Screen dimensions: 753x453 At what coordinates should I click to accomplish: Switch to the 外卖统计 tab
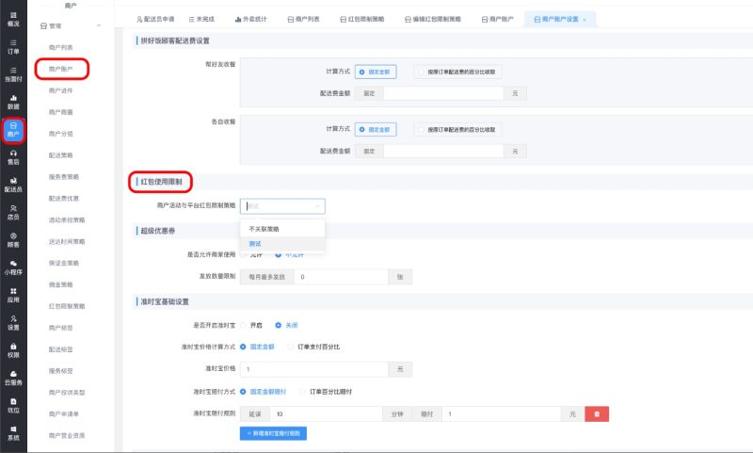pyautogui.click(x=250, y=19)
